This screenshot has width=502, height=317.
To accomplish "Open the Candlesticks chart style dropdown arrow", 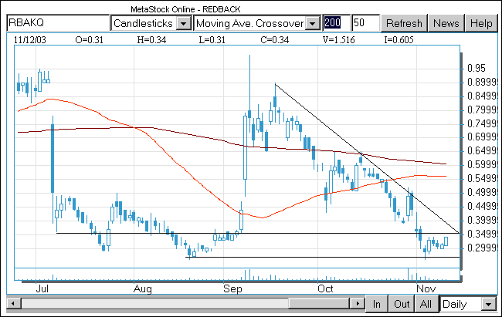I will coord(184,23).
